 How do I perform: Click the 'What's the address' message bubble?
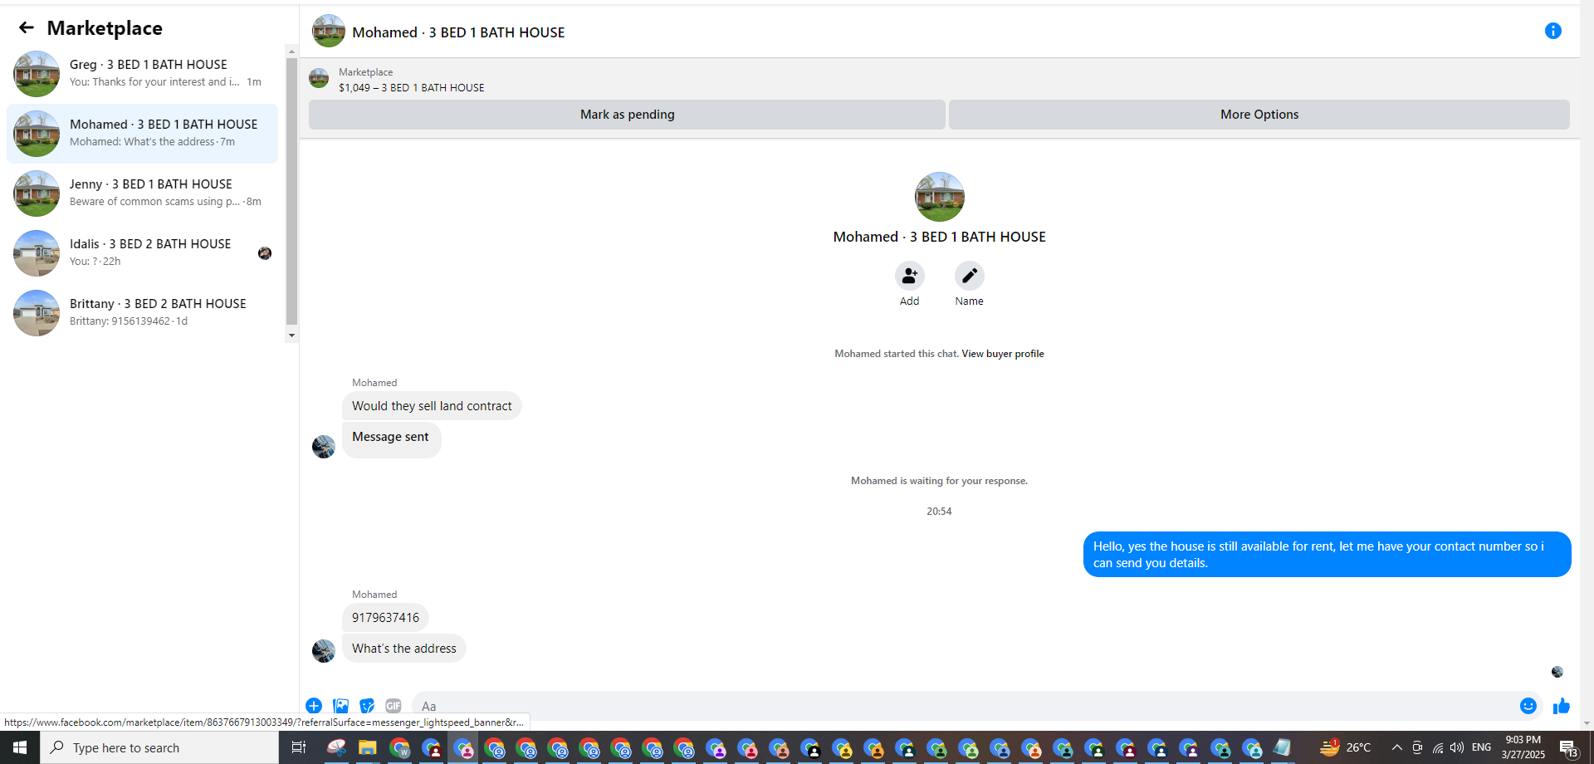click(404, 649)
